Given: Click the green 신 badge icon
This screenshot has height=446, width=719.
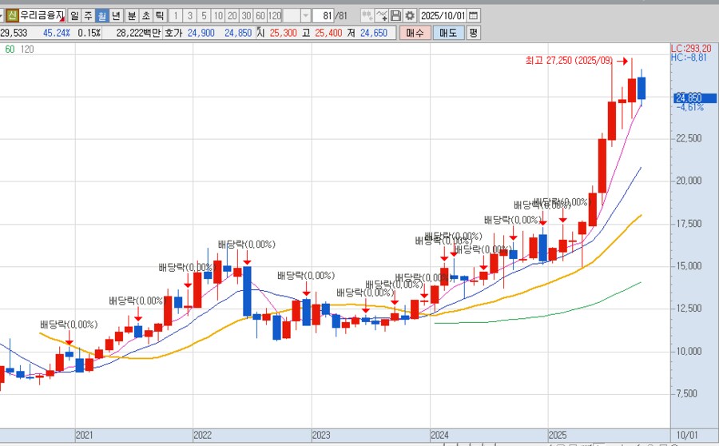Looking at the screenshot, I should (12, 15).
